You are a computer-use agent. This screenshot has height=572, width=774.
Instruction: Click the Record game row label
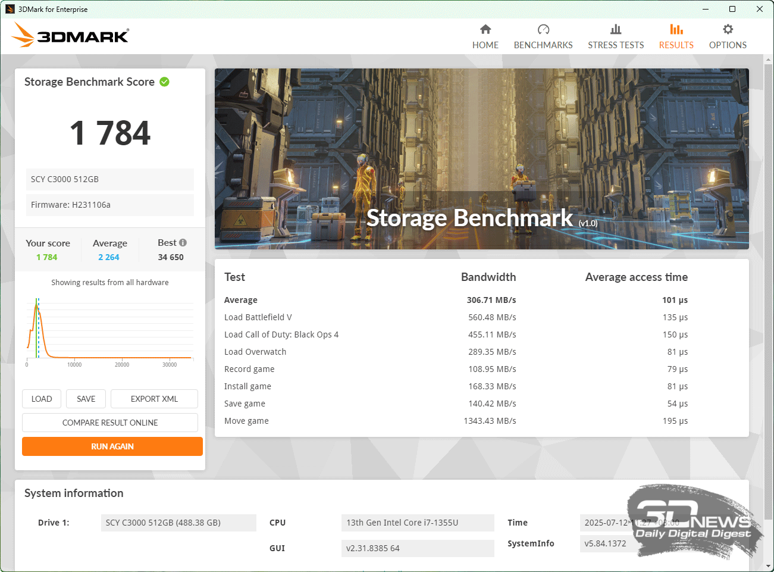tap(249, 369)
